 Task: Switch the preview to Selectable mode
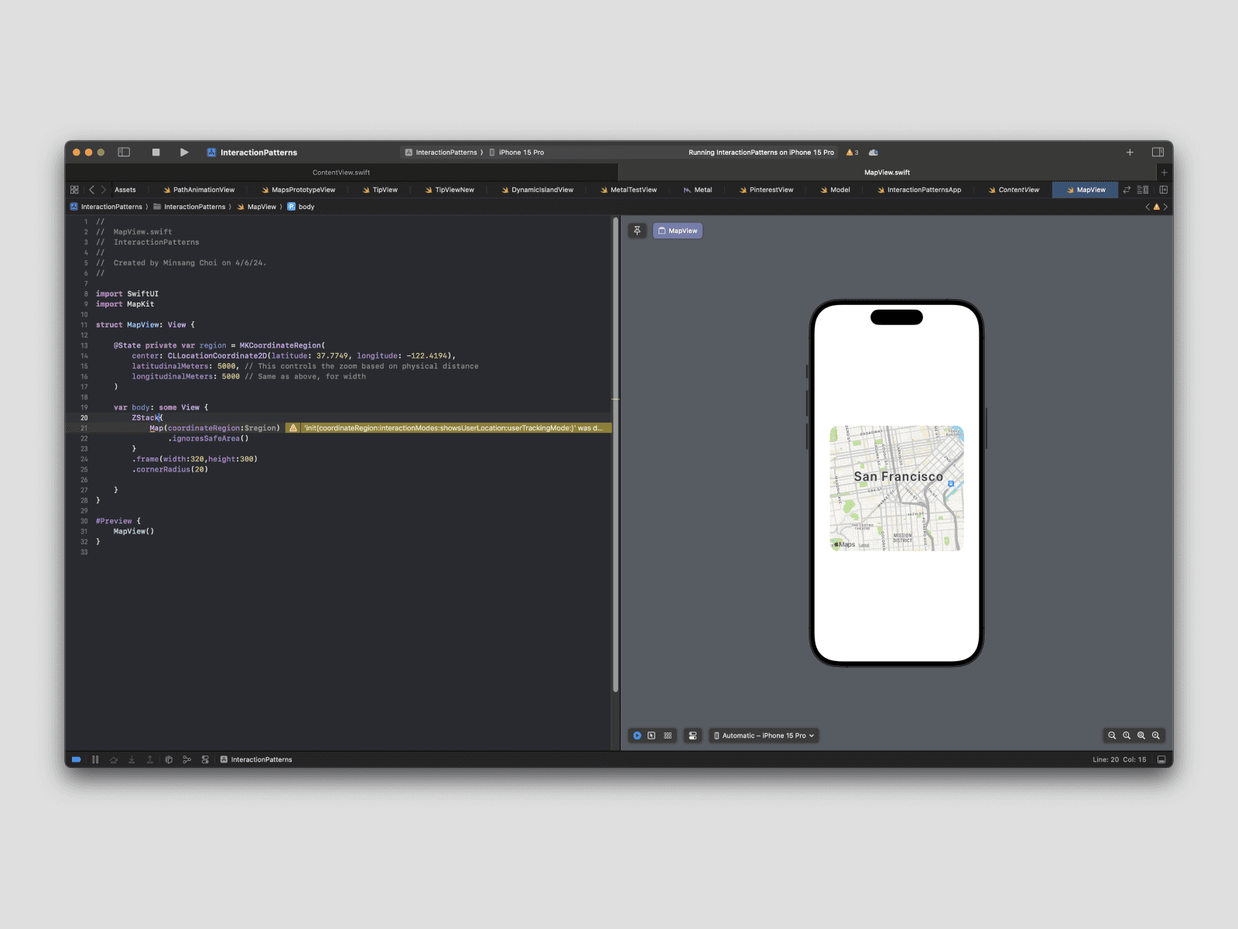[x=651, y=735]
